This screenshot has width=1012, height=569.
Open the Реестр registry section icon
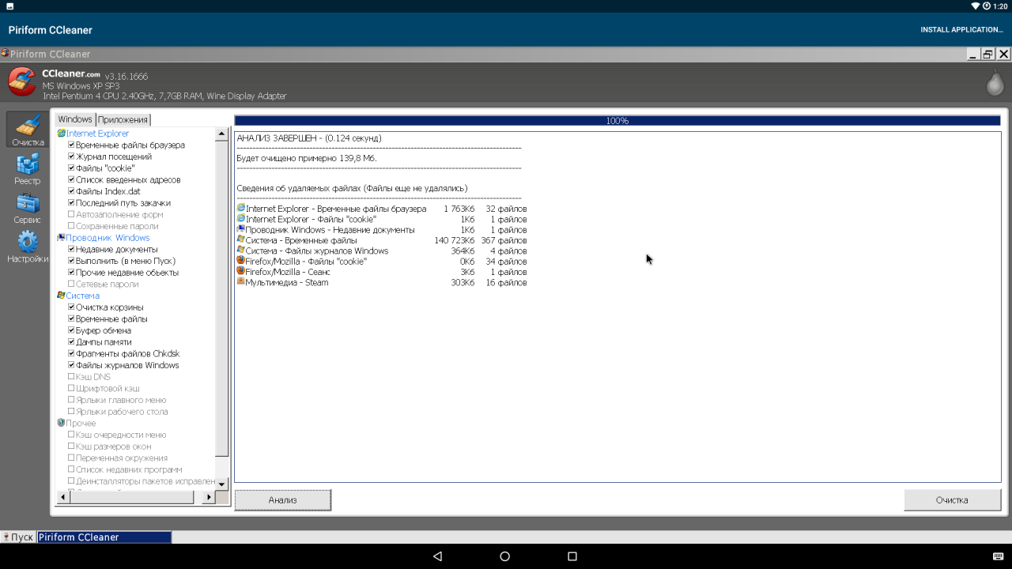point(28,164)
